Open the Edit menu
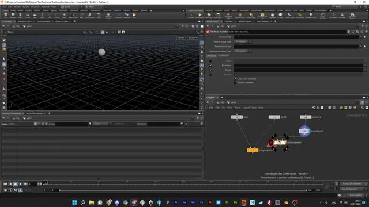Viewport: 369px width, 207px height. pyautogui.click(x=10, y=7)
